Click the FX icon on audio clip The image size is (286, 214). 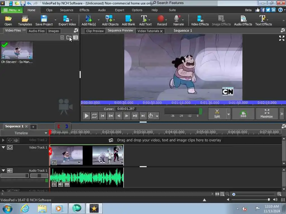coord(54,184)
